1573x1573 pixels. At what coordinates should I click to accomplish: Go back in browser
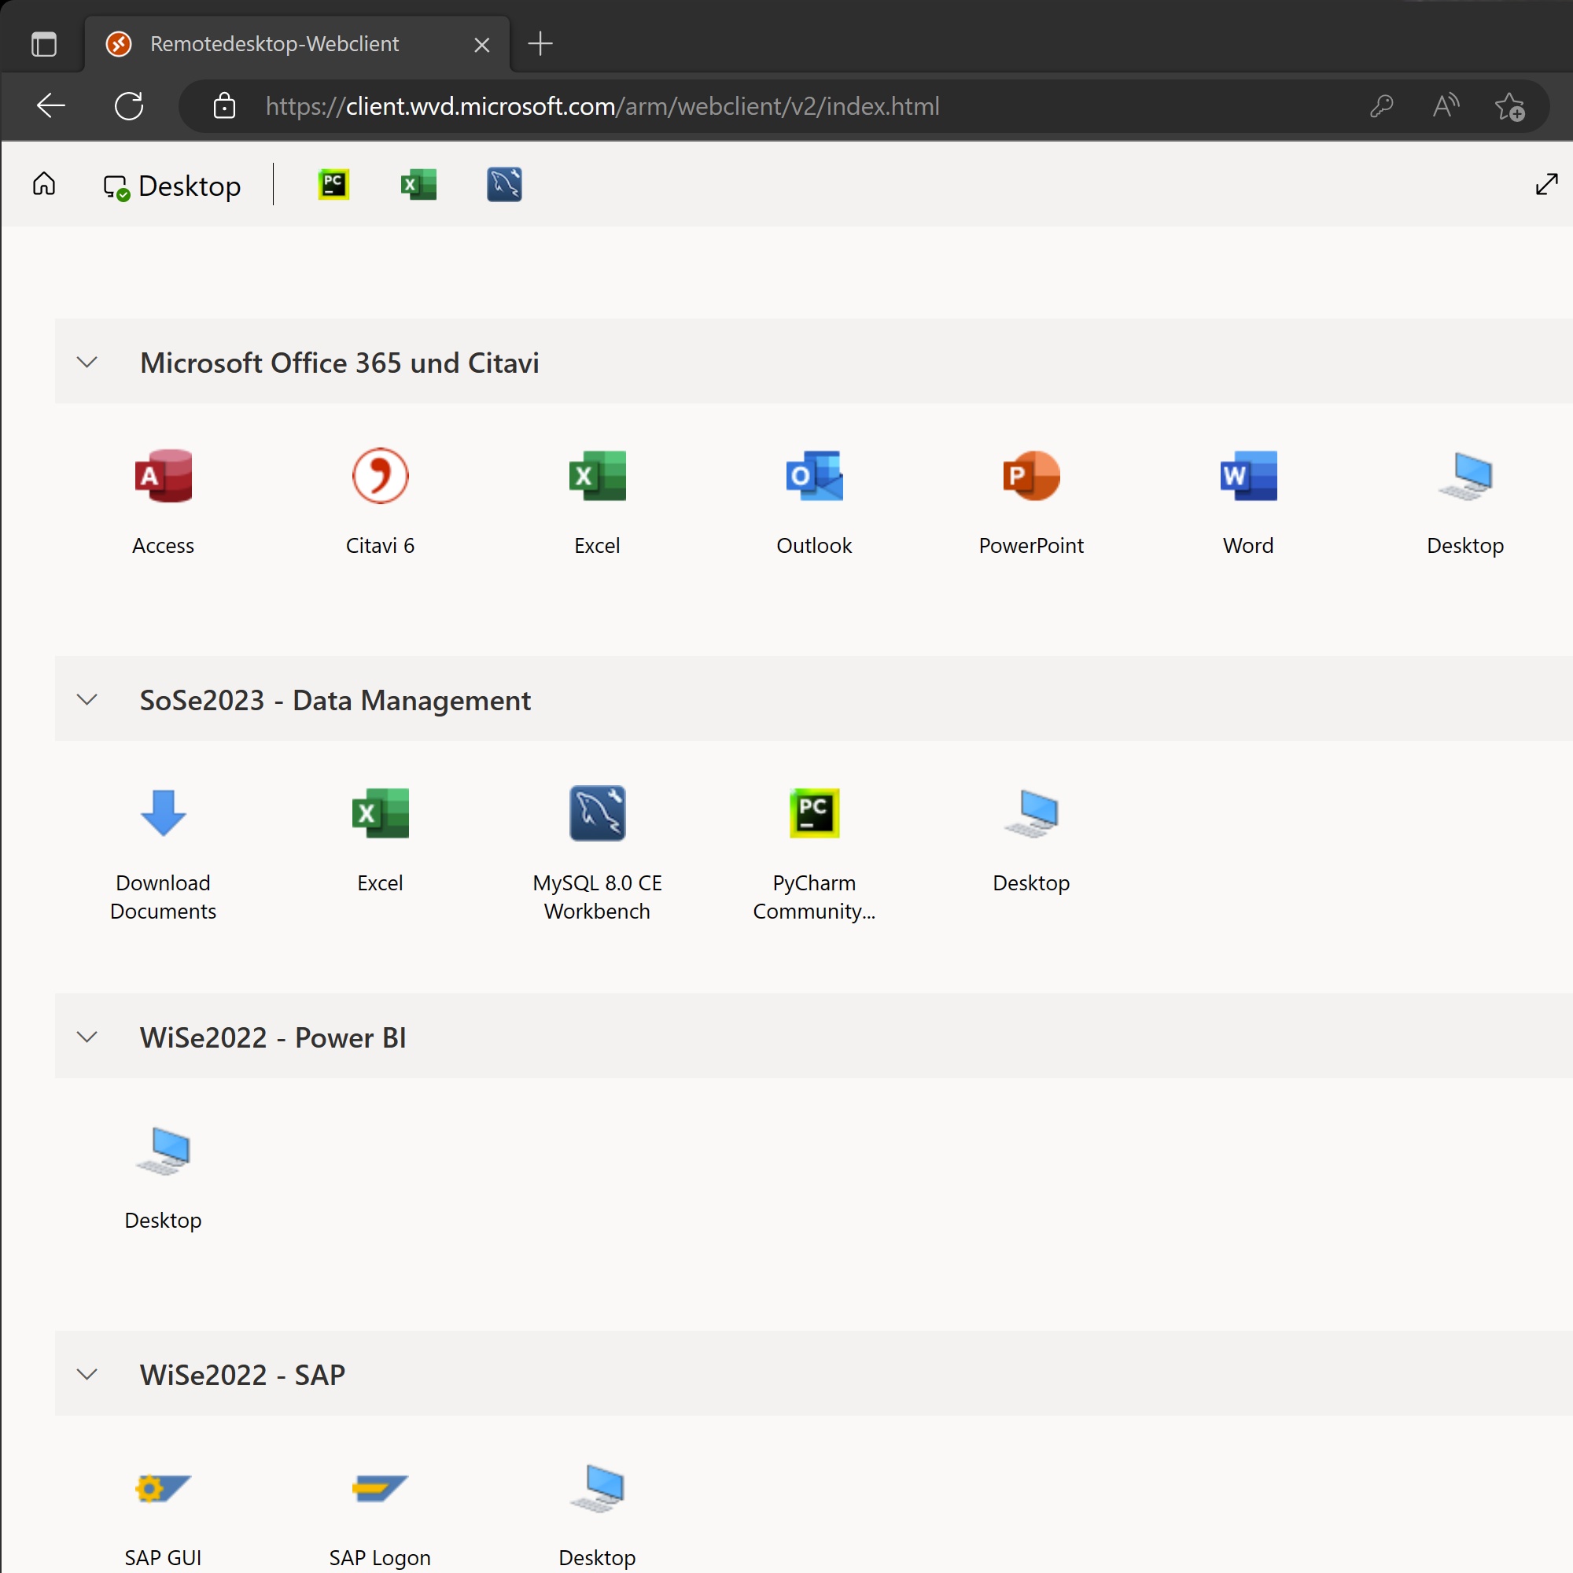tap(50, 106)
